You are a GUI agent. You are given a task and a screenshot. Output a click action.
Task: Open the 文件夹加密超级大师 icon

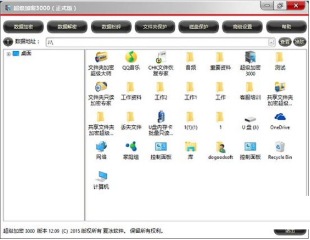point(101,64)
